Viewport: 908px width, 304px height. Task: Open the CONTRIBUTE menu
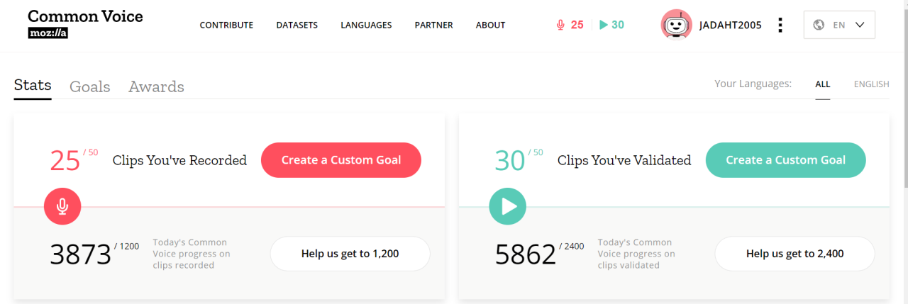226,25
